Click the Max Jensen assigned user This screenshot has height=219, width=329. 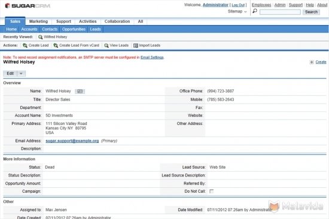[56, 210]
